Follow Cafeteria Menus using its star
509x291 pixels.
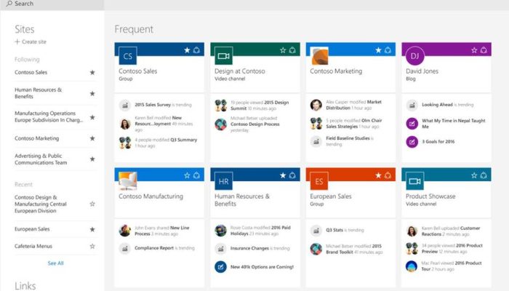[92, 247]
